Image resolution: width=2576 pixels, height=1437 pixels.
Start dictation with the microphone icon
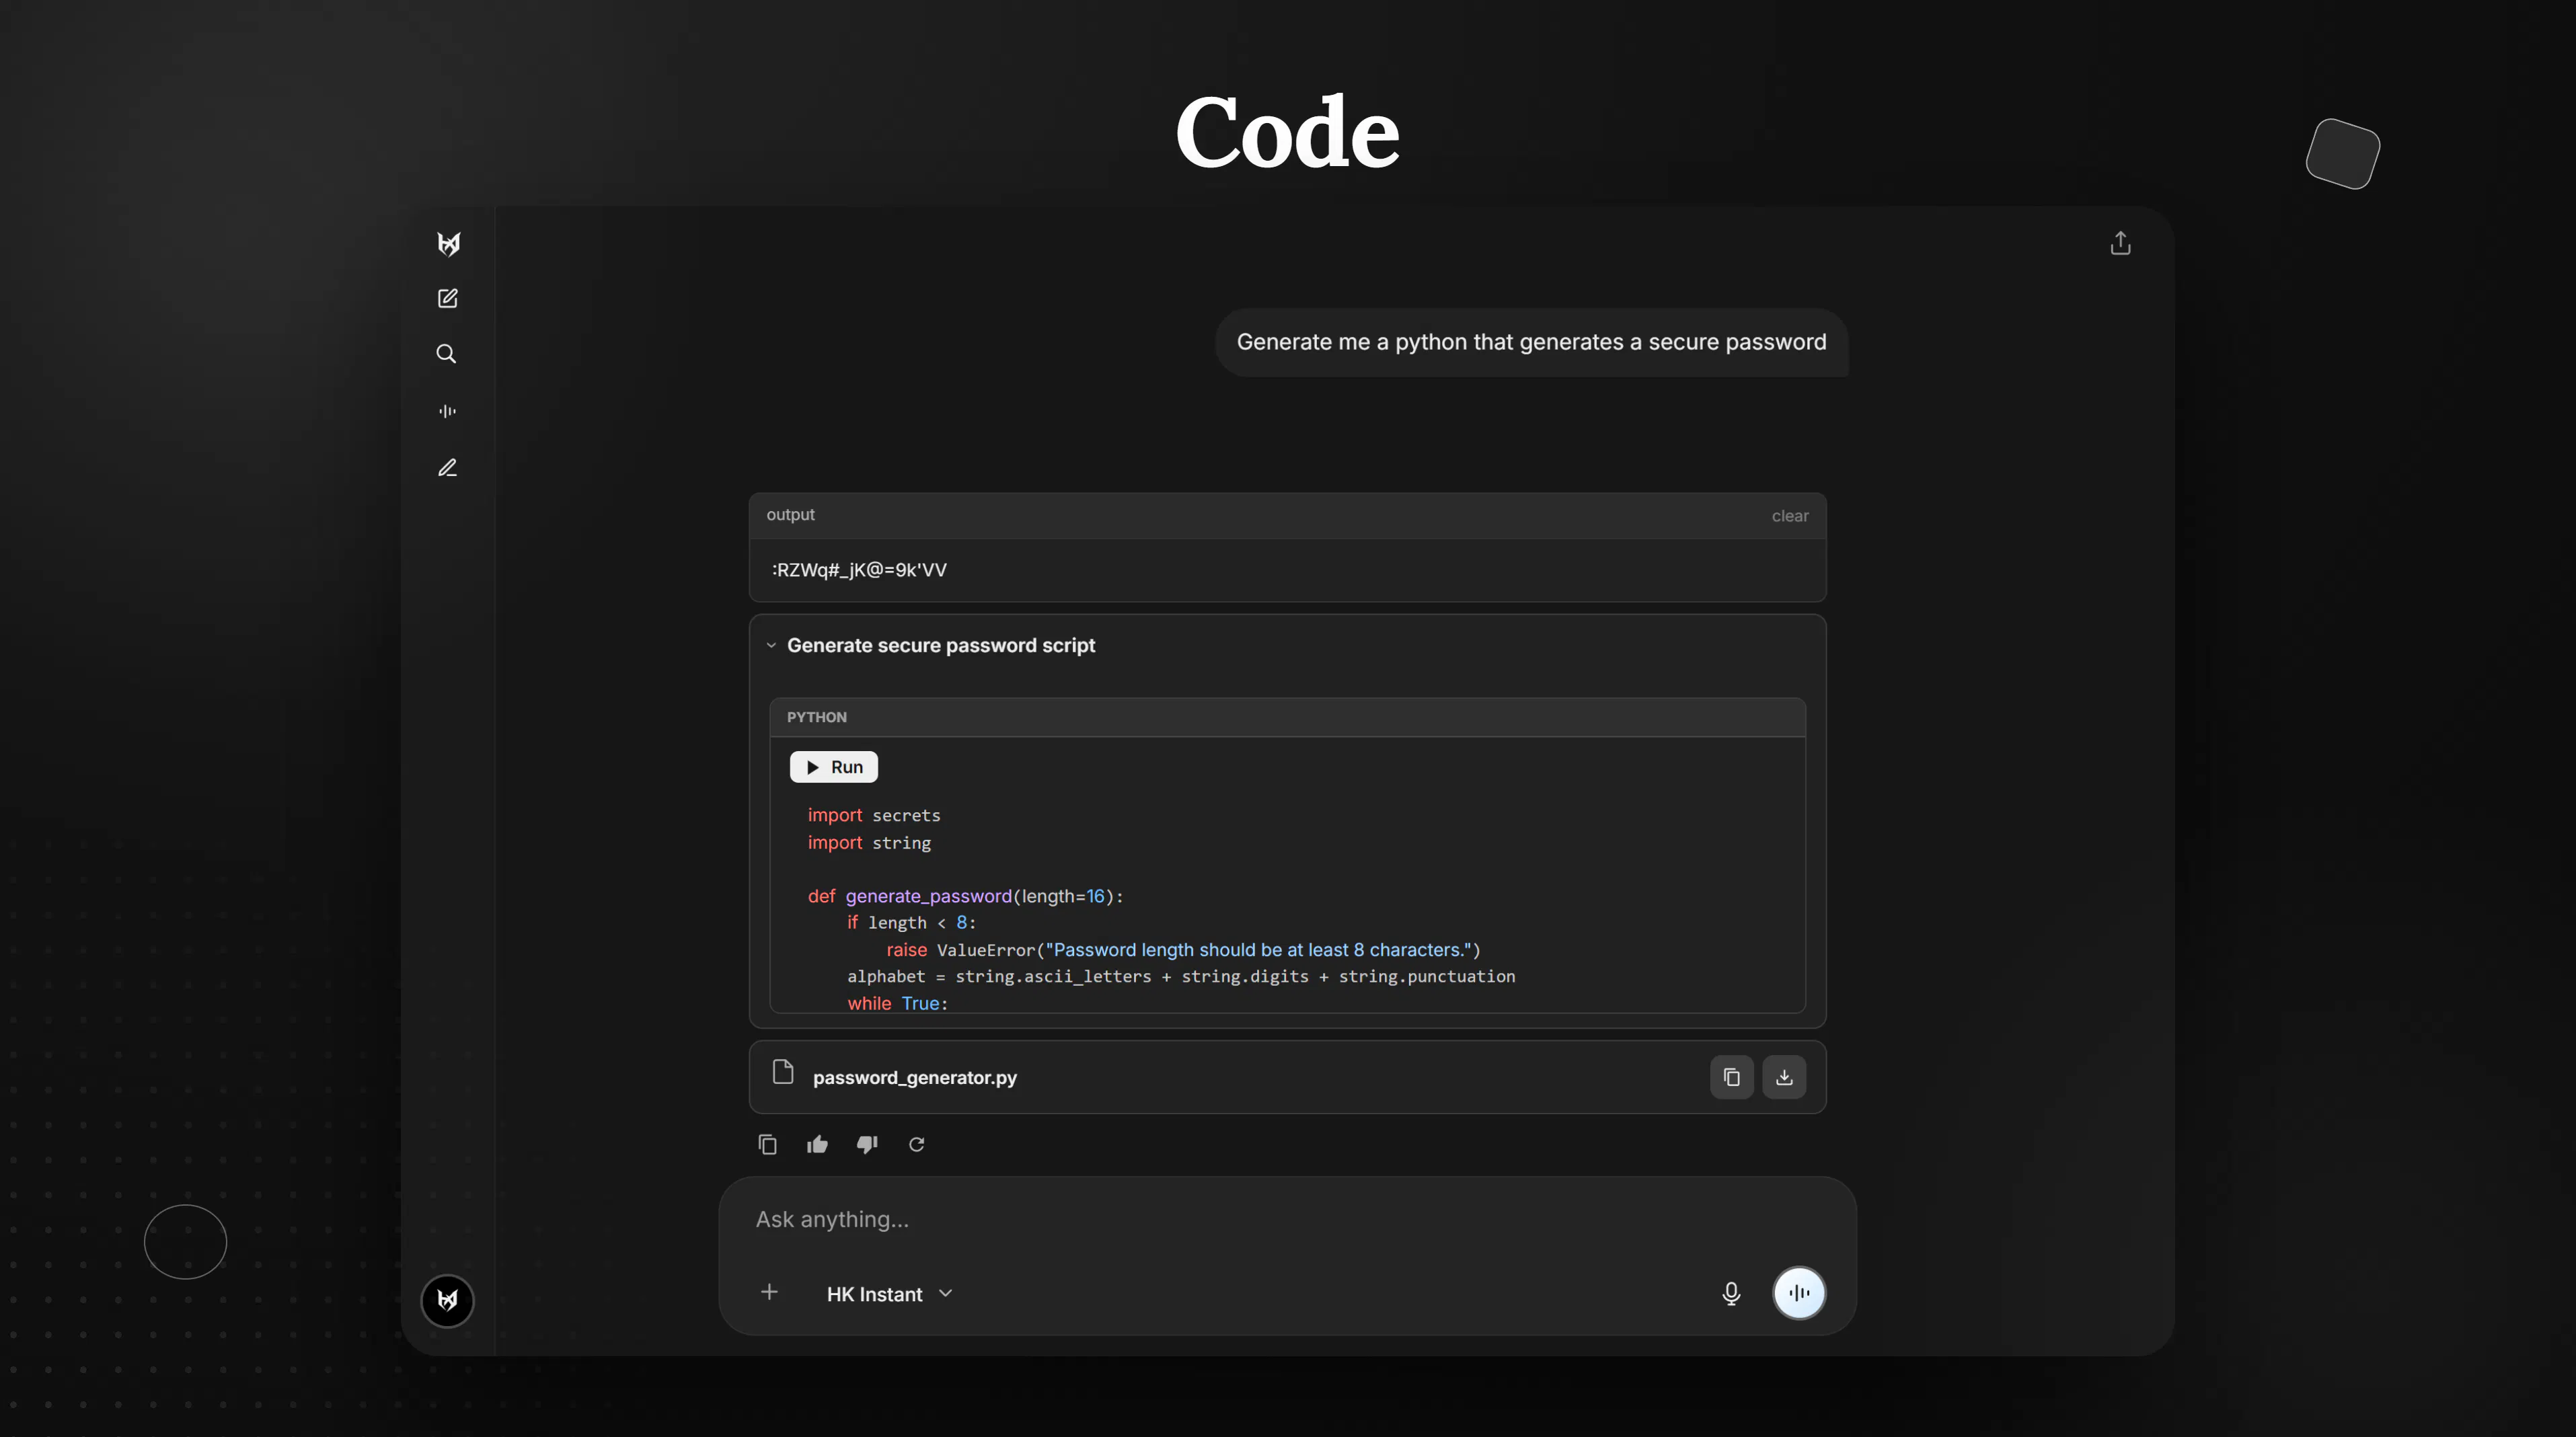pos(1731,1293)
